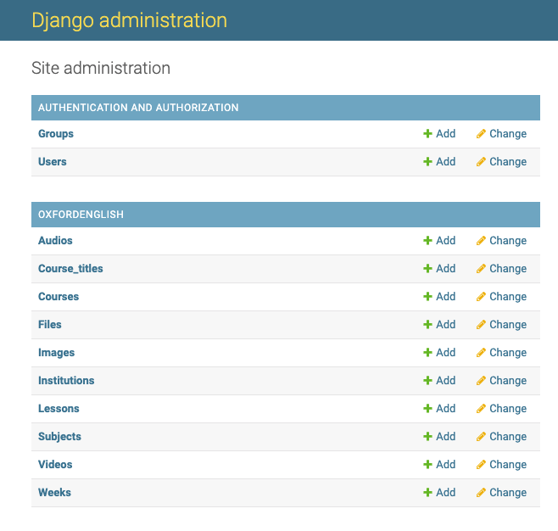The image size is (558, 531).
Task: Click the plus icon in Course_titles row
Action: tap(427, 269)
